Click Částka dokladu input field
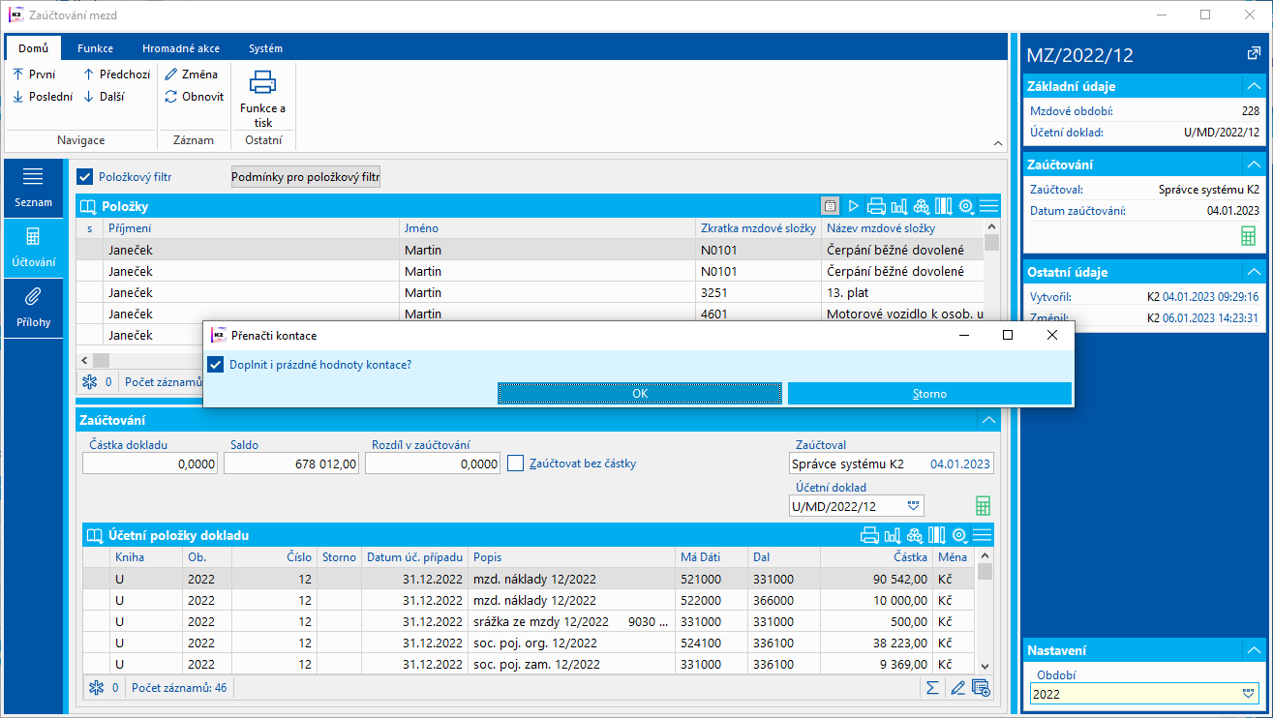 tap(150, 464)
